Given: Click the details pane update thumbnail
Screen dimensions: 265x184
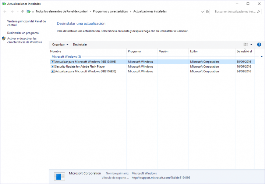Looking at the screenshot, I should pyautogui.click(x=59, y=176).
